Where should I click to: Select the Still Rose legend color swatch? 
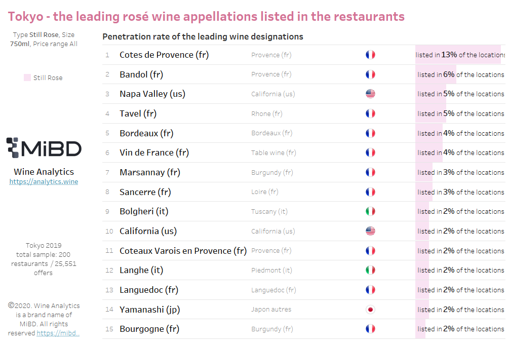27,78
